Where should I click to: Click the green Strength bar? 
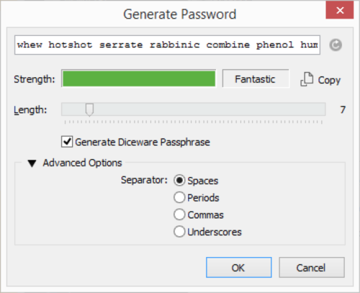pos(139,79)
